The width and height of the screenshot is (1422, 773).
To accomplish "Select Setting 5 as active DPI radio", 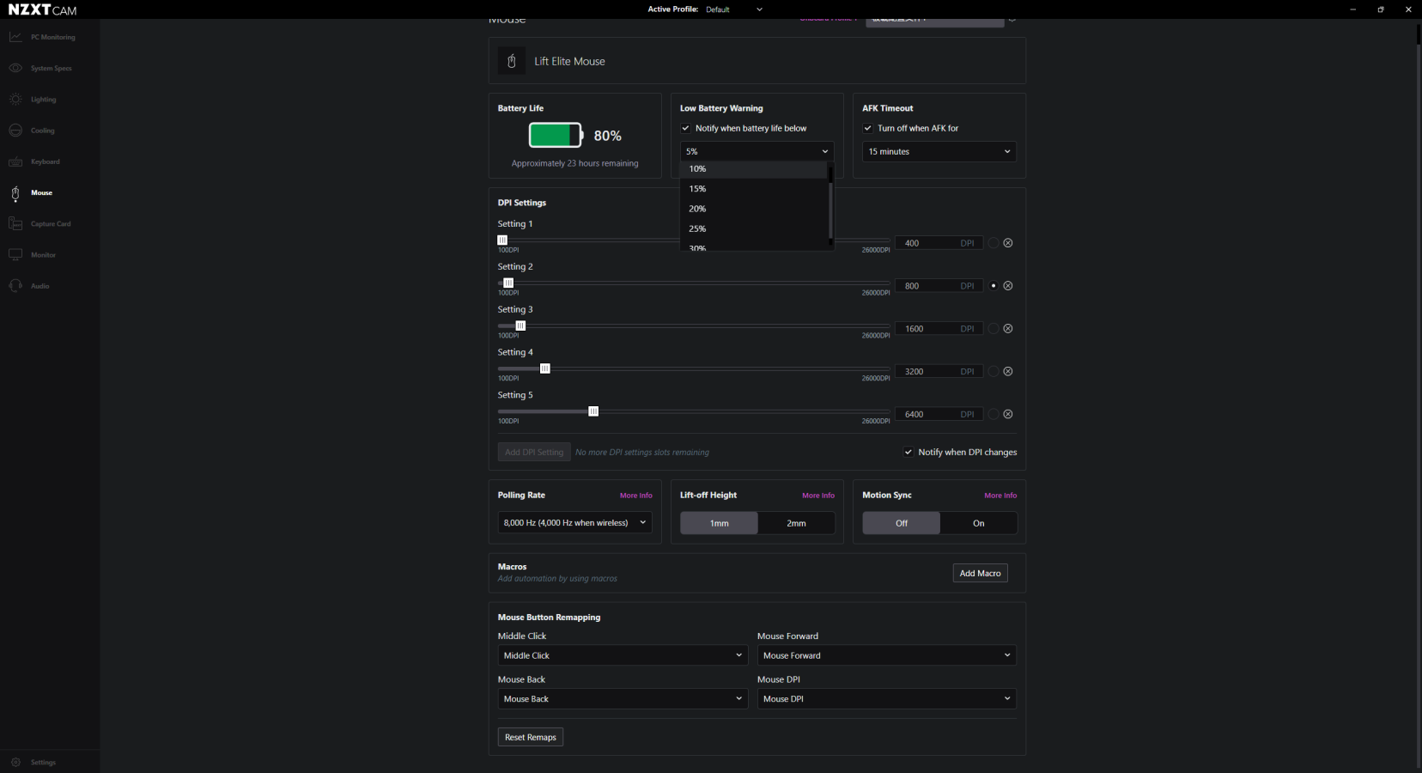I will [x=994, y=414].
